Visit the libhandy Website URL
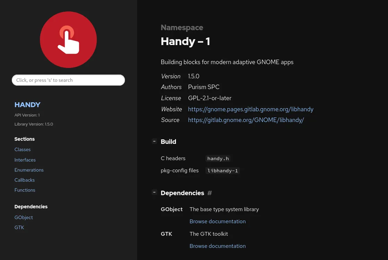Image resolution: width=388 pixels, height=260 pixels. pos(251,109)
